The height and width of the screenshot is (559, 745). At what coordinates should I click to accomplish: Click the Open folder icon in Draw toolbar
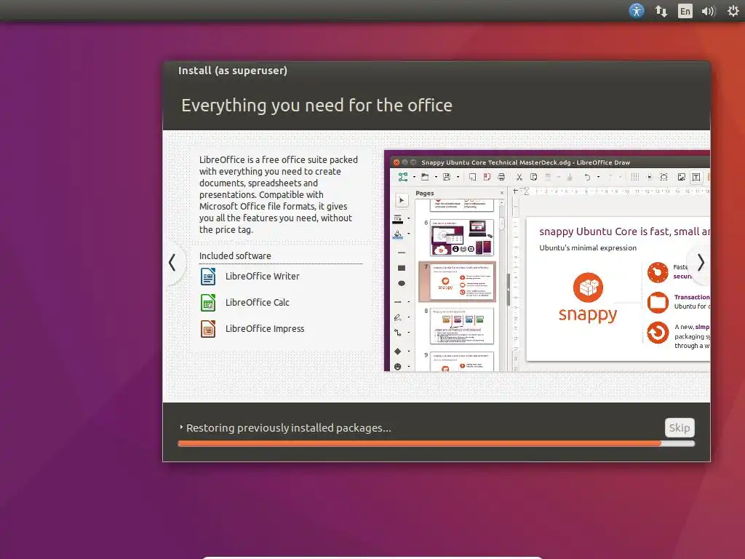pyautogui.click(x=425, y=178)
